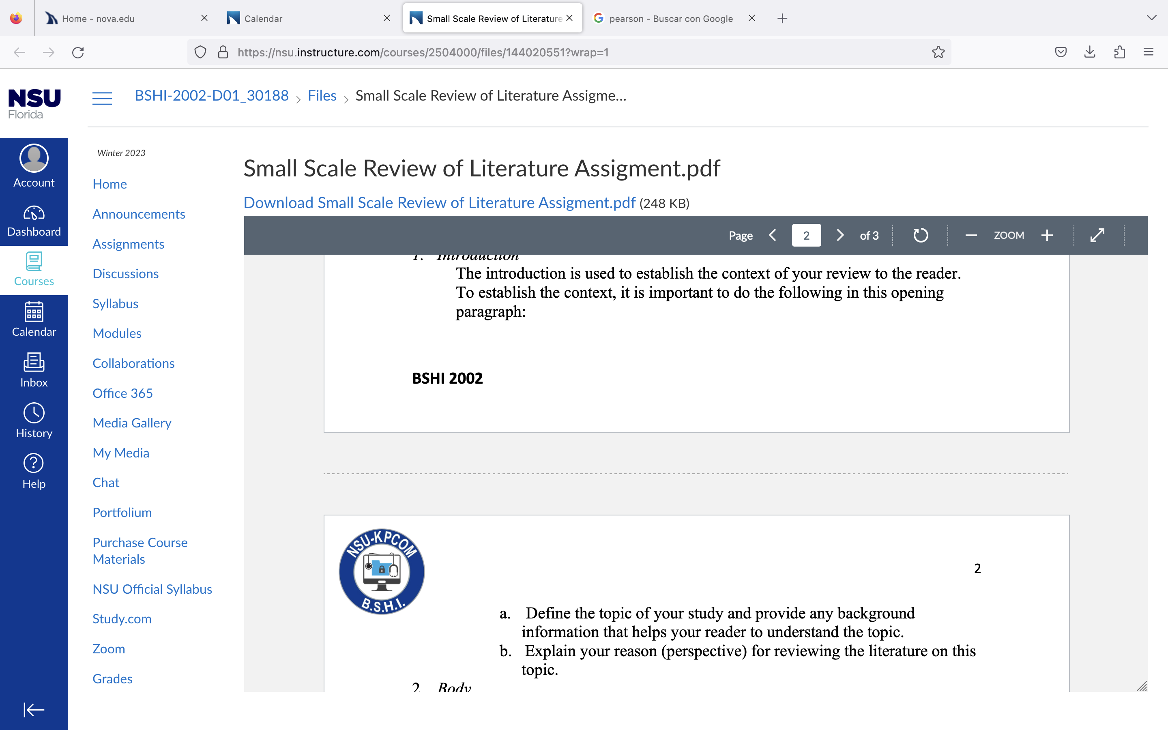Viewport: 1168px width, 730px height.
Task: Switch to the Calendar browser tab
Action: (x=309, y=18)
